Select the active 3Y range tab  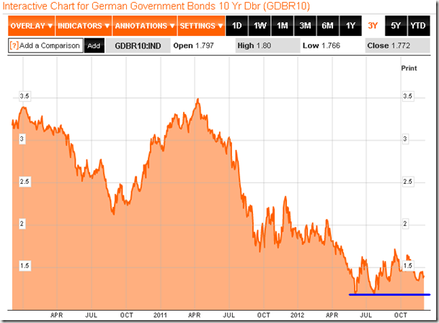373,26
